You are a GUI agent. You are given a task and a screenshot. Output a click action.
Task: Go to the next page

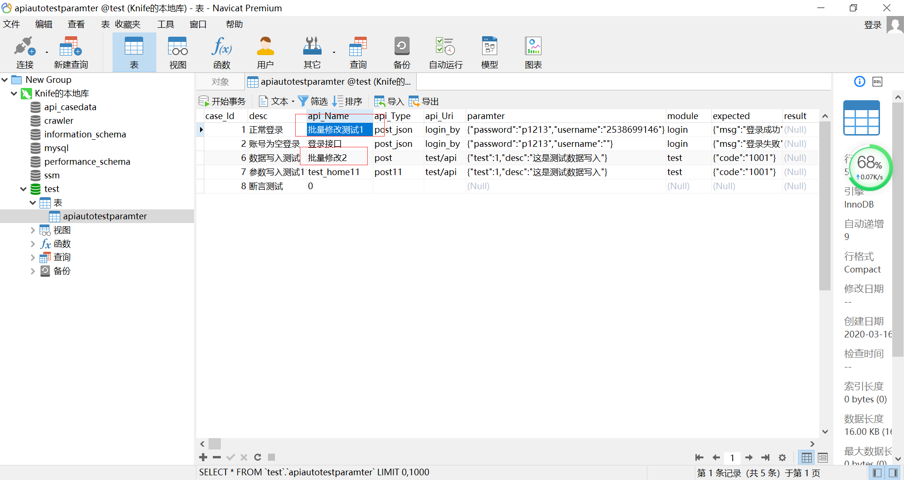pyautogui.click(x=749, y=457)
